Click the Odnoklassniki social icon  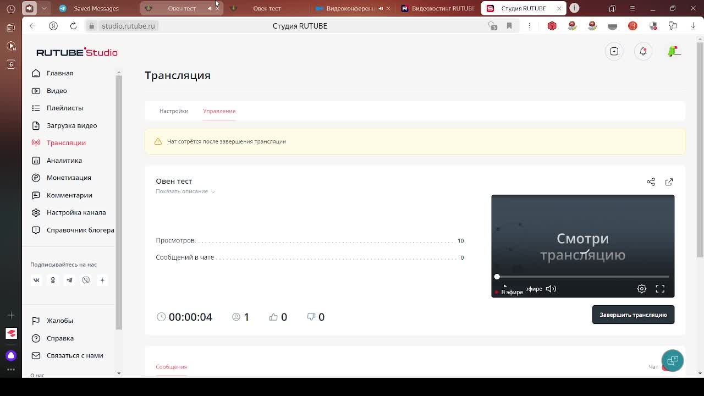coord(53,280)
